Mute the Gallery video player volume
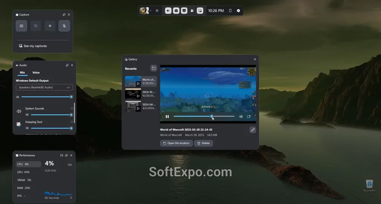Image resolution: width=381 pixels, height=204 pixels. (241, 116)
